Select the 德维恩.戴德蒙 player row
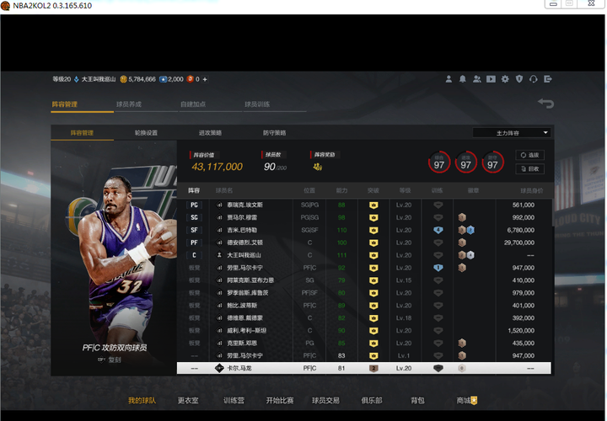This screenshot has width=607, height=421. (364, 318)
